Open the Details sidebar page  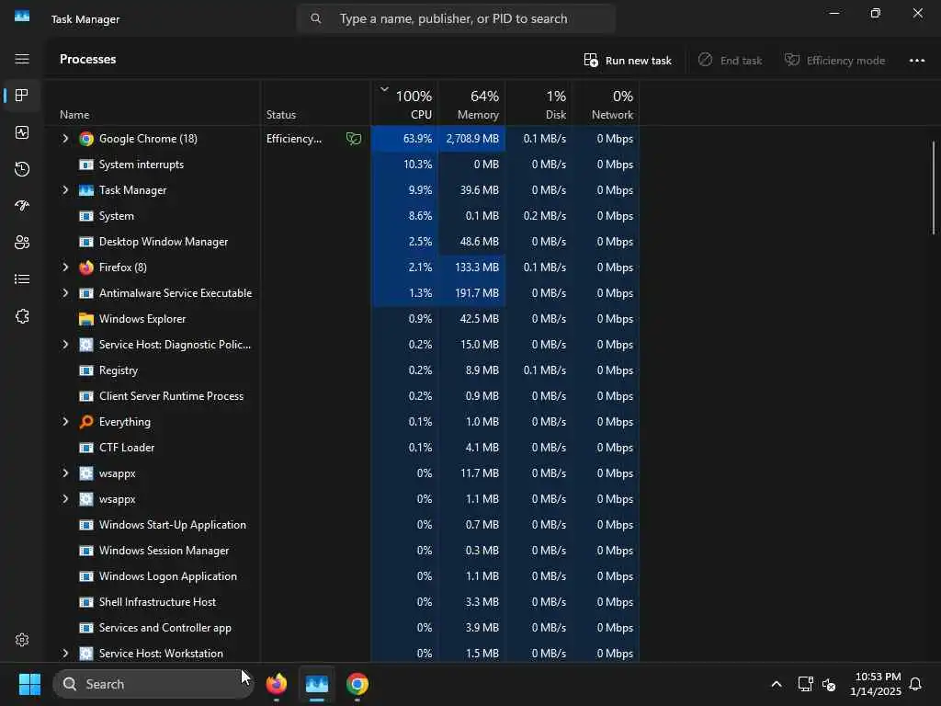tap(22, 279)
